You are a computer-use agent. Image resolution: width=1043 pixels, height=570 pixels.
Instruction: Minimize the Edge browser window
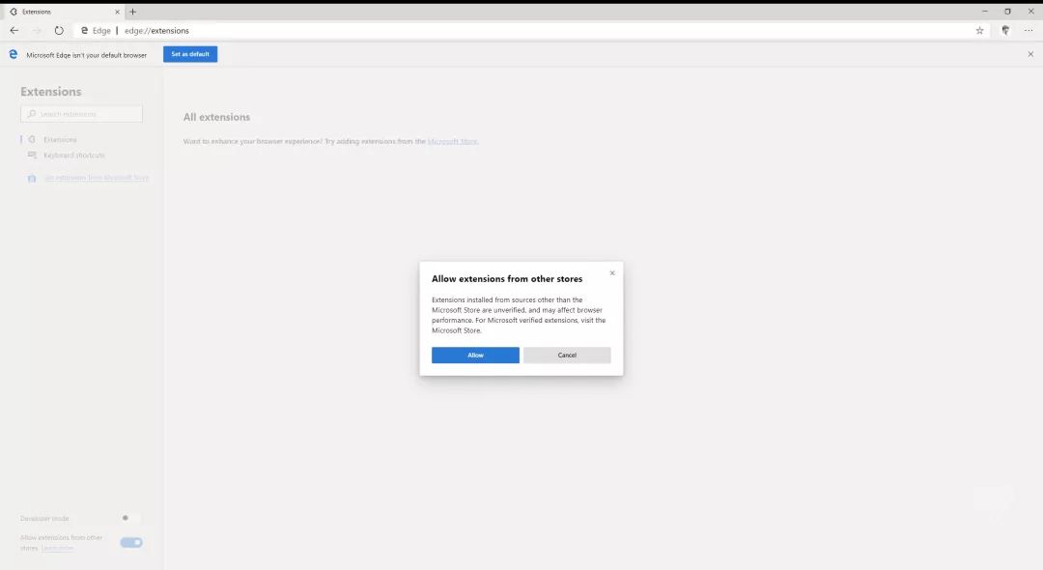tap(984, 12)
